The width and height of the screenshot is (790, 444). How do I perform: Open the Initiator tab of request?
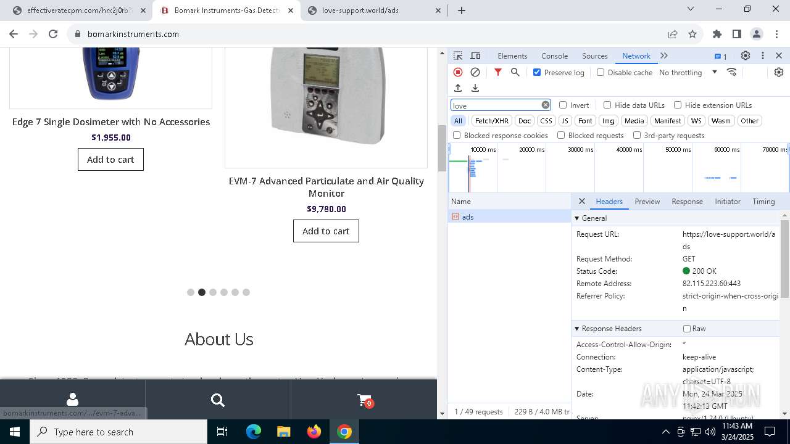[x=728, y=201]
